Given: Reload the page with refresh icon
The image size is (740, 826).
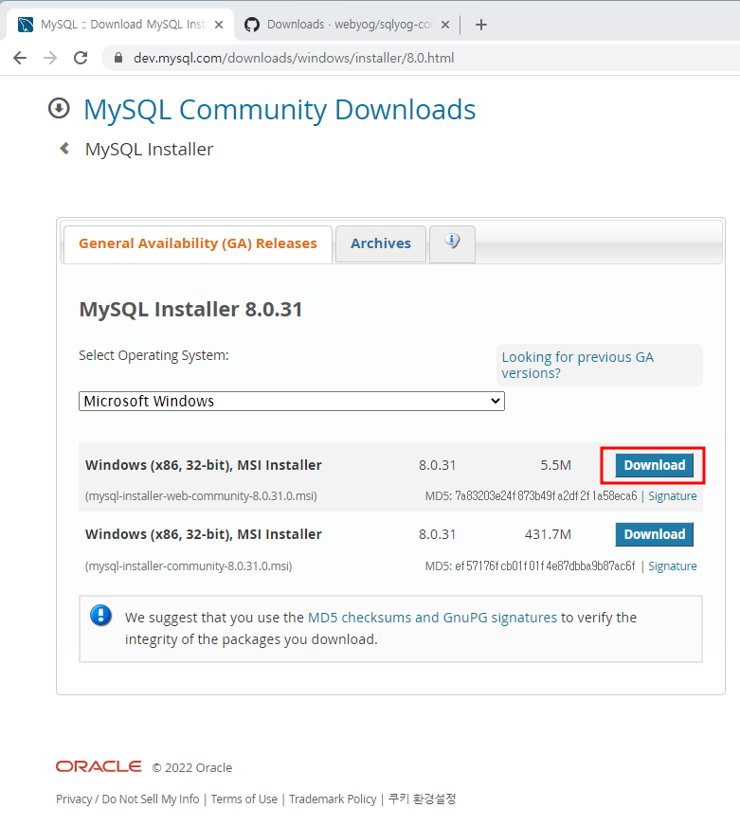Looking at the screenshot, I should click(81, 58).
